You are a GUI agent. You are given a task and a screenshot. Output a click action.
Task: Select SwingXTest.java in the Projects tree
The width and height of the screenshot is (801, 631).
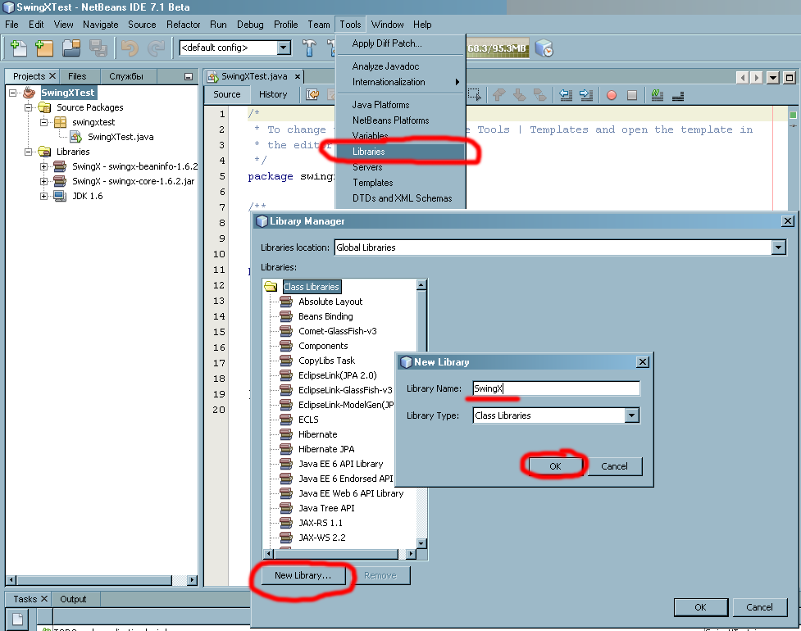pos(121,137)
